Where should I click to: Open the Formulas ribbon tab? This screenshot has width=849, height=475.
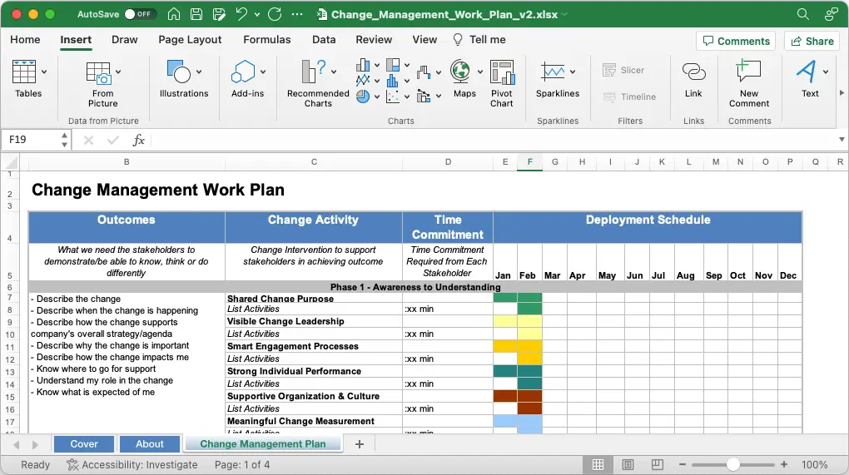[x=267, y=39]
